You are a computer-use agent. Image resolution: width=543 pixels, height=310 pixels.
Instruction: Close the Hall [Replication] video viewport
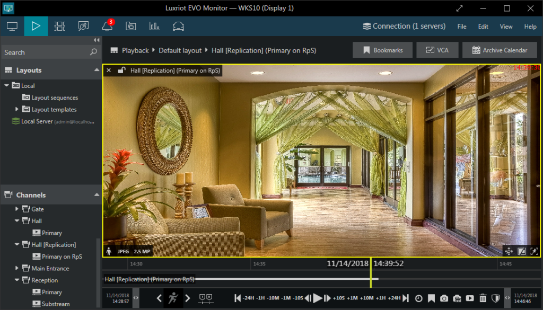click(x=109, y=70)
